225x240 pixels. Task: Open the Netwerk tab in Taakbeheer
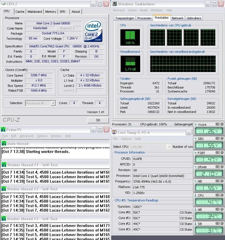click(177, 18)
